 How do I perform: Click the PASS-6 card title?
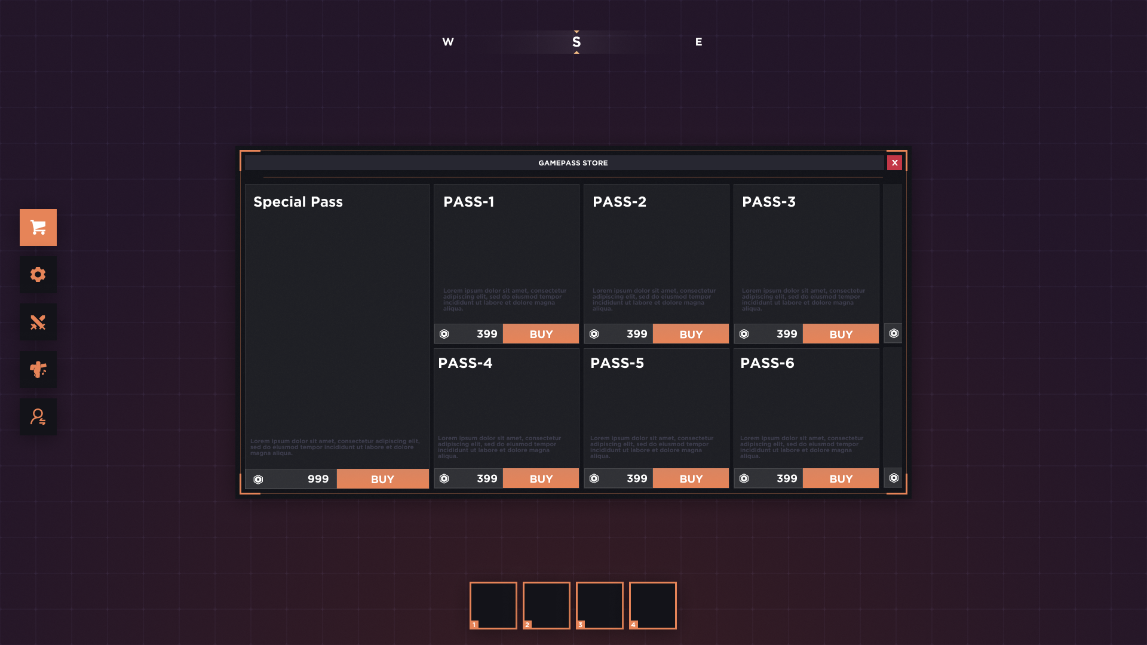[x=767, y=363]
